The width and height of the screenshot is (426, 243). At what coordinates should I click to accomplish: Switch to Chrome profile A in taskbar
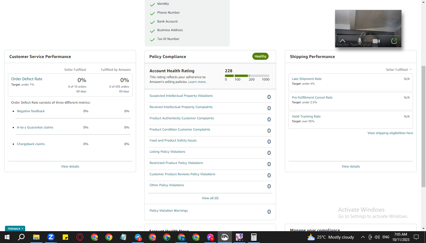point(181,237)
